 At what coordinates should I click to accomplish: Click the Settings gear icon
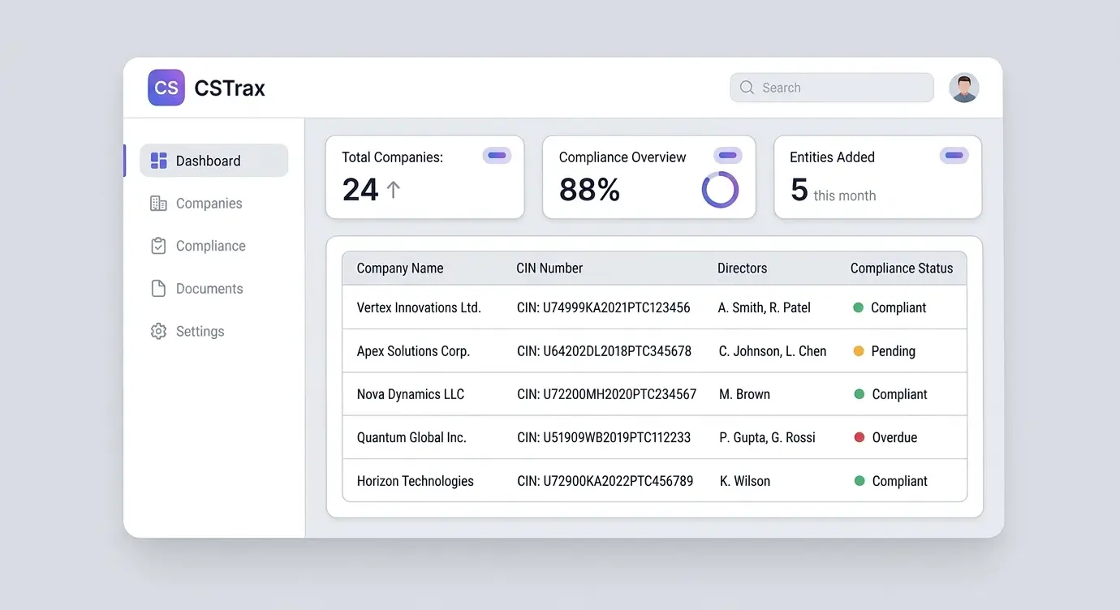tap(159, 331)
